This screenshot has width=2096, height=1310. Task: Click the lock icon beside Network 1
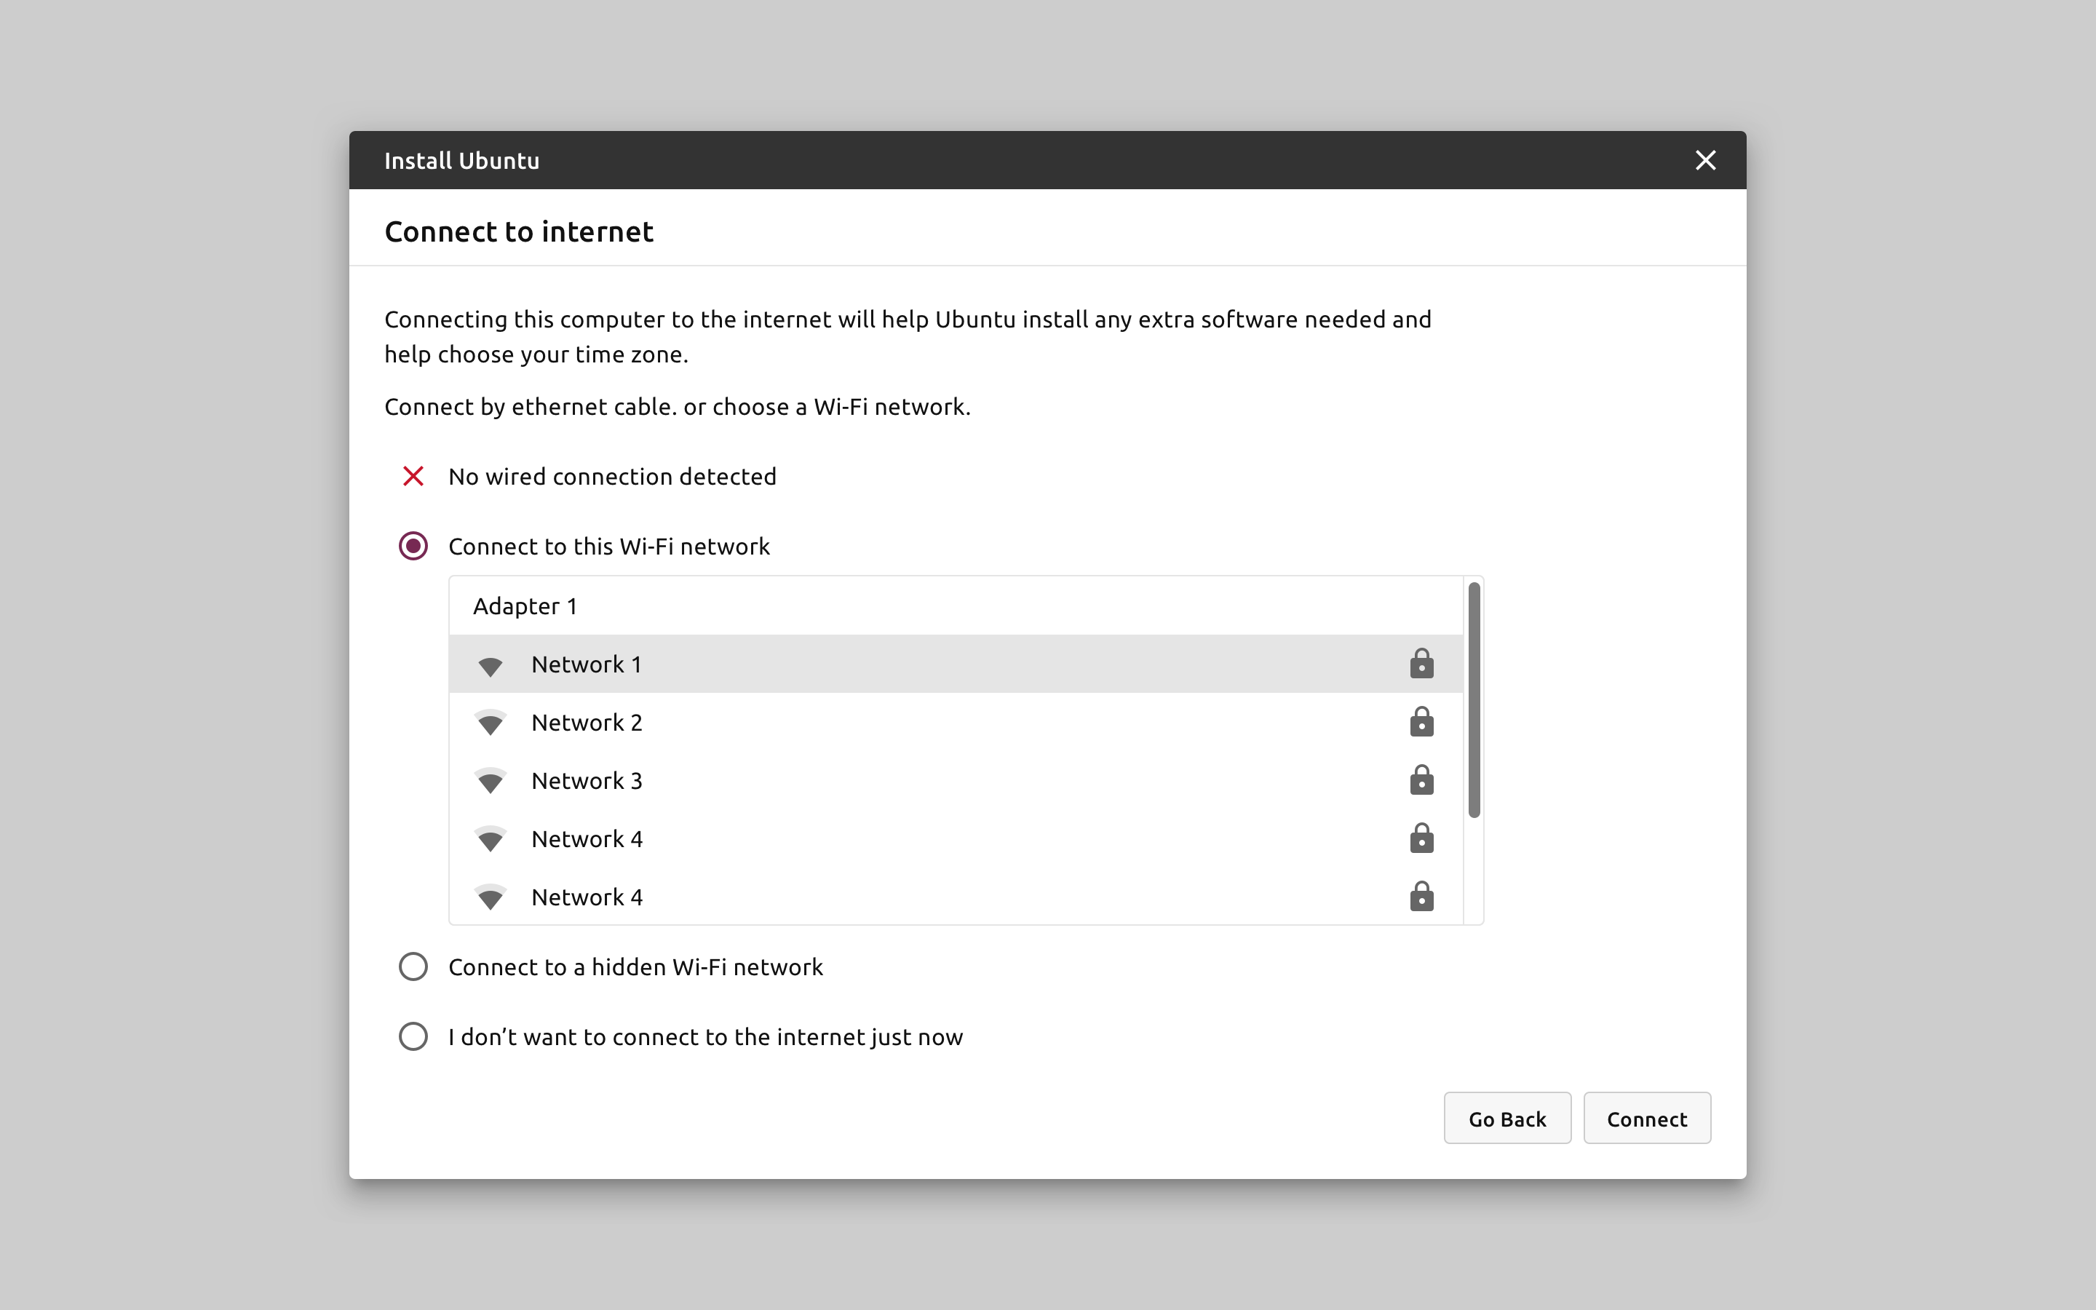[x=1421, y=664]
